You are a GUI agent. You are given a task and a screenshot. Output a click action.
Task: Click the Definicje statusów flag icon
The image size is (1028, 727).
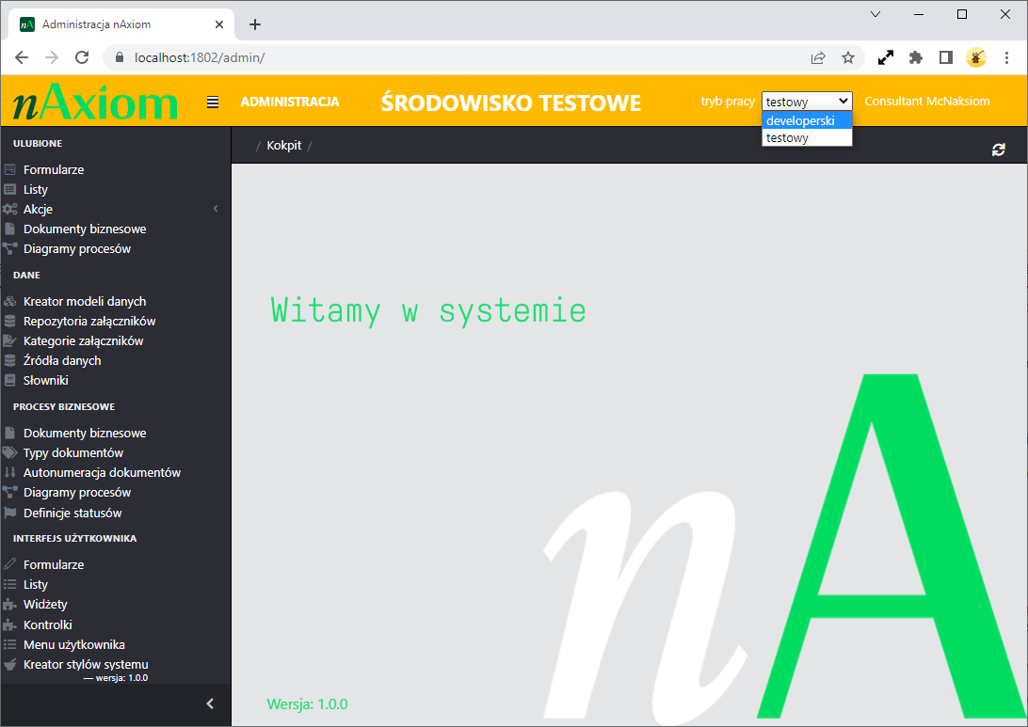point(9,513)
